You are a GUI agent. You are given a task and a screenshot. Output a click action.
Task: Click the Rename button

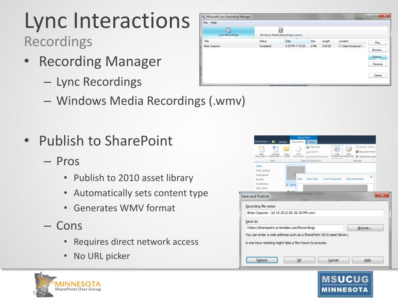coord(378,64)
